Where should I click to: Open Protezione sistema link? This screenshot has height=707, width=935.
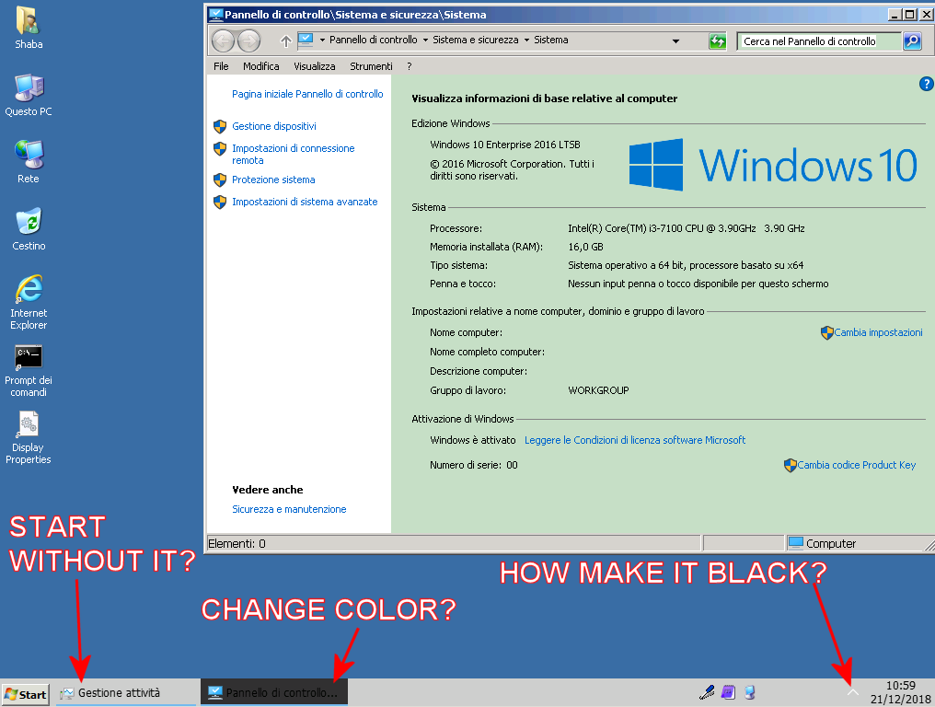point(273,180)
